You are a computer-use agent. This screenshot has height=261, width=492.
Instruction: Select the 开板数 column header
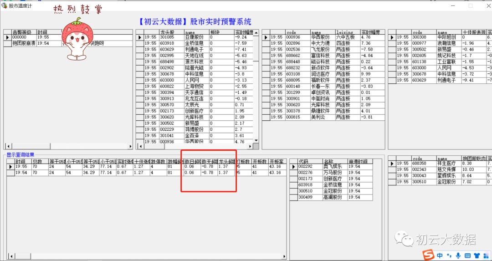tap(260, 161)
